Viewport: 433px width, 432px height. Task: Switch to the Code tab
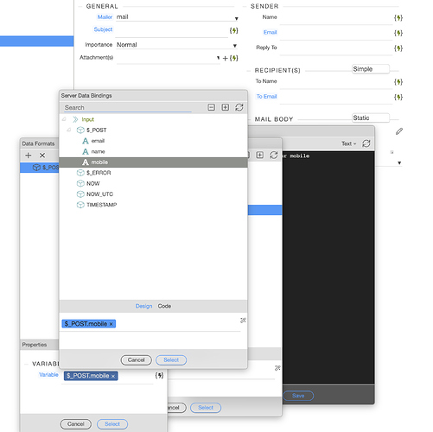[x=164, y=306]
